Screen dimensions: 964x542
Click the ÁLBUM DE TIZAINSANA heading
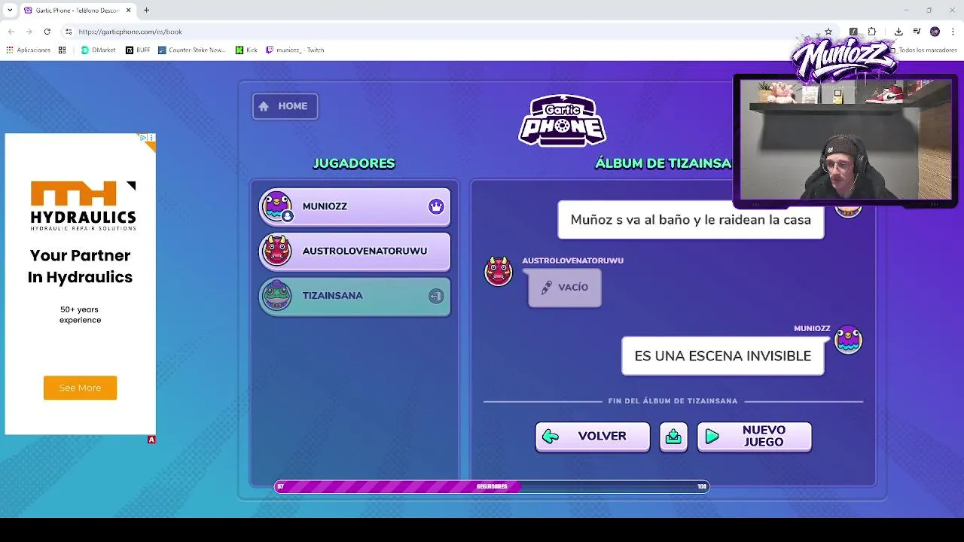click(x=663, y=163)
